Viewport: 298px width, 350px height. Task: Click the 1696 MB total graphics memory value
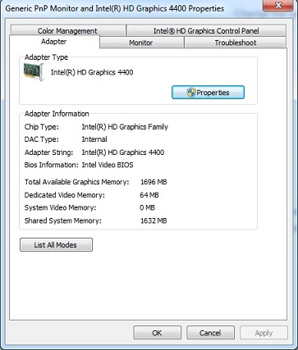[x=154, y=182]
